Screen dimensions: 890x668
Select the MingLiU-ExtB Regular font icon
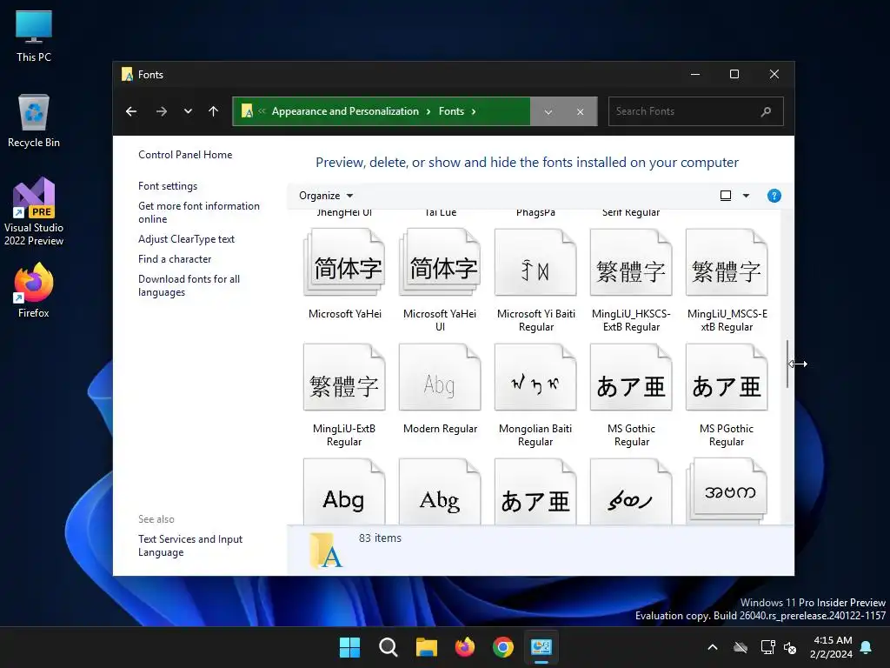point(344,377)
